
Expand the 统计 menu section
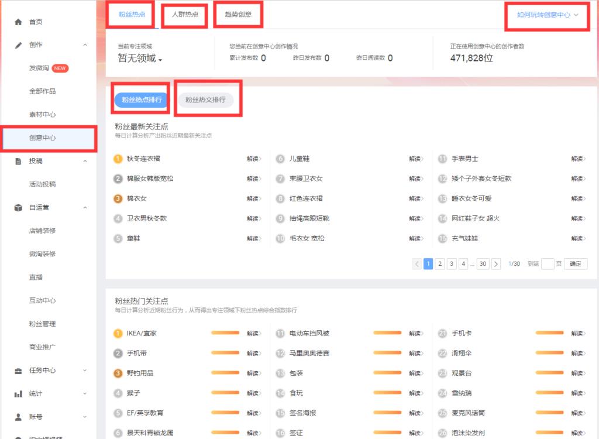85,394
